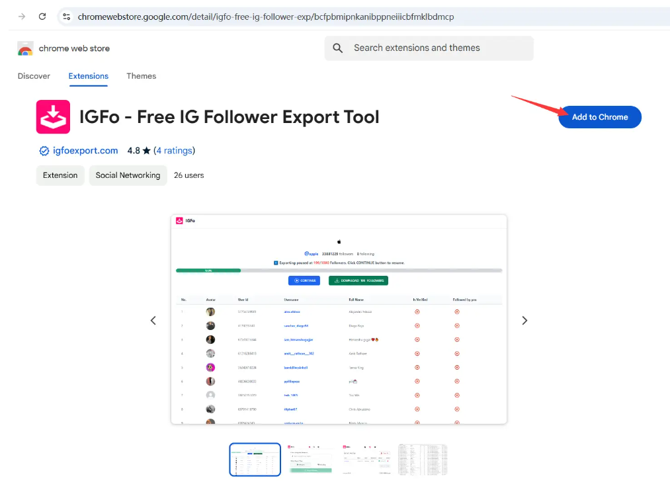Click Add to Chrome button
The image size is (670, 498).
[x=600, y=117]
